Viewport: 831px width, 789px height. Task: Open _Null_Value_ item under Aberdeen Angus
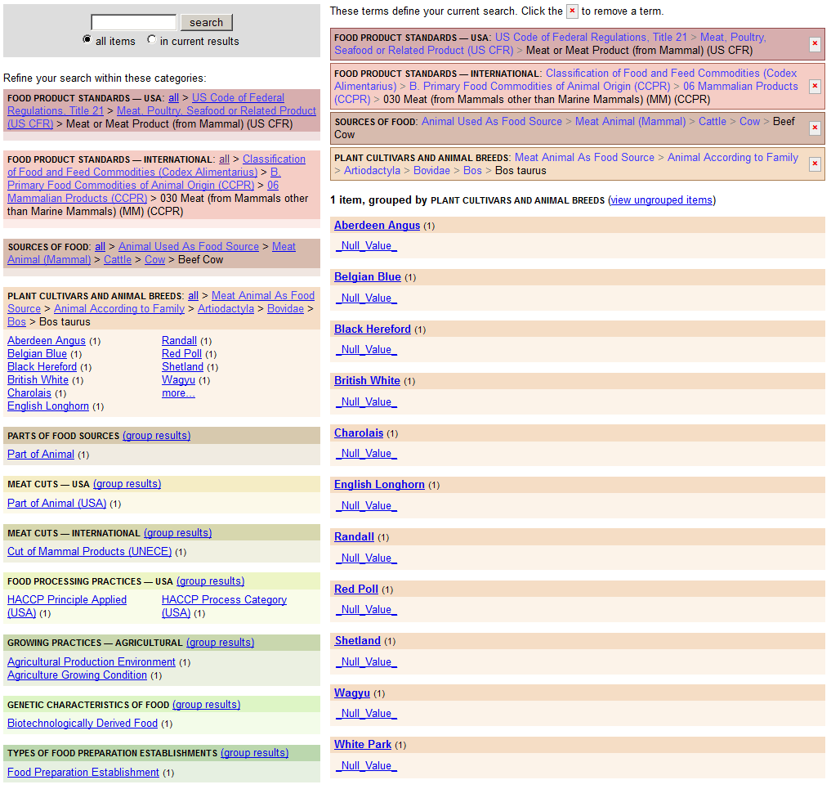(366, 246)
